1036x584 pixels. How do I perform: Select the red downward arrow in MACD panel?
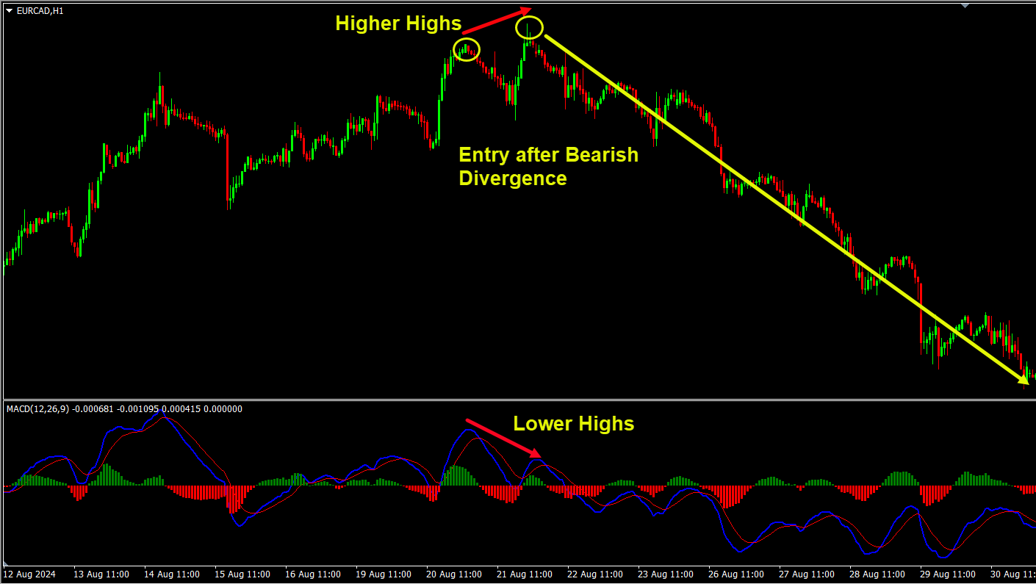[x=503, y=439]
